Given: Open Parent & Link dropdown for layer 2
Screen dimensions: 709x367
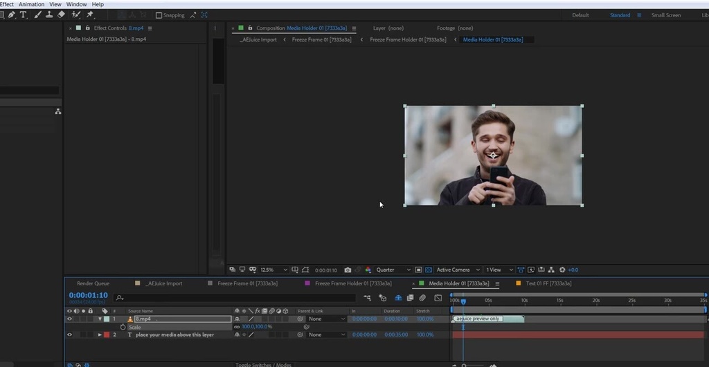Looking at the screenshot, I should 327,335.
